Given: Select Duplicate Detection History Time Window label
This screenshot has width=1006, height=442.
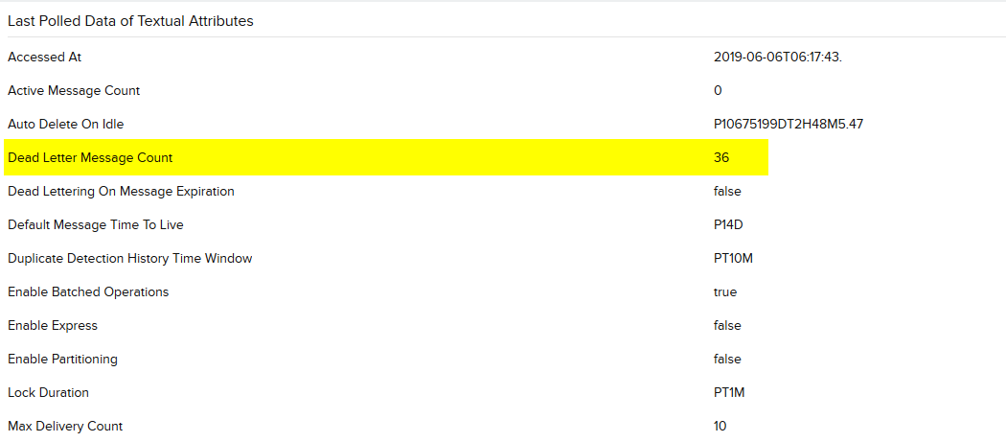Looking at the screenshot, I should click(x=129, y=258).
